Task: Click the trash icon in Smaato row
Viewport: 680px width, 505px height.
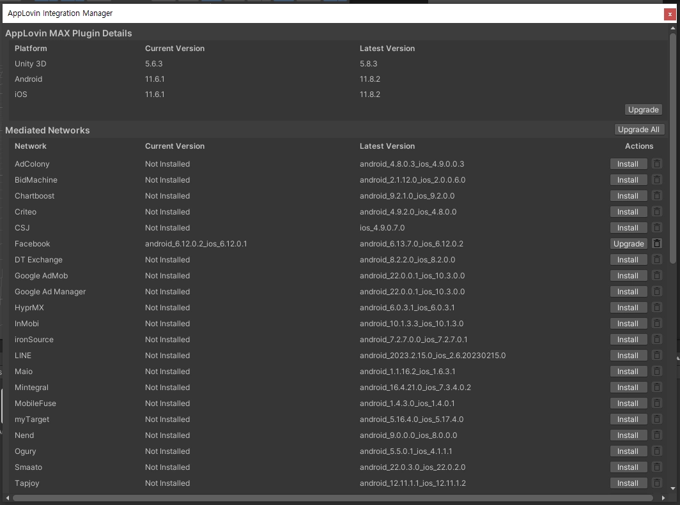Action: (x=656, y=467)
